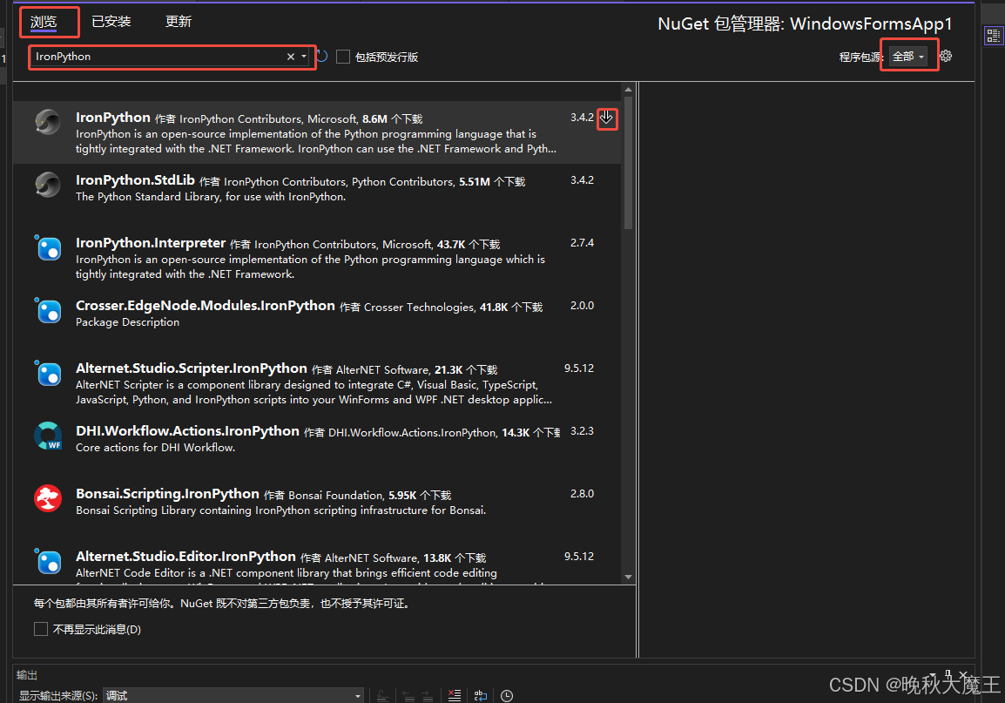1005x703 pixels.
Task: Open the NuGet package source settings gear
Action: point(946,55)
